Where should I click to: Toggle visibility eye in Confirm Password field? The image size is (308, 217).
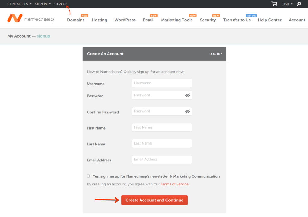pos(188,112)
